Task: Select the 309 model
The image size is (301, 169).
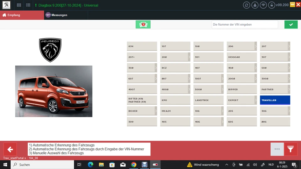Action: coord(142,122)
